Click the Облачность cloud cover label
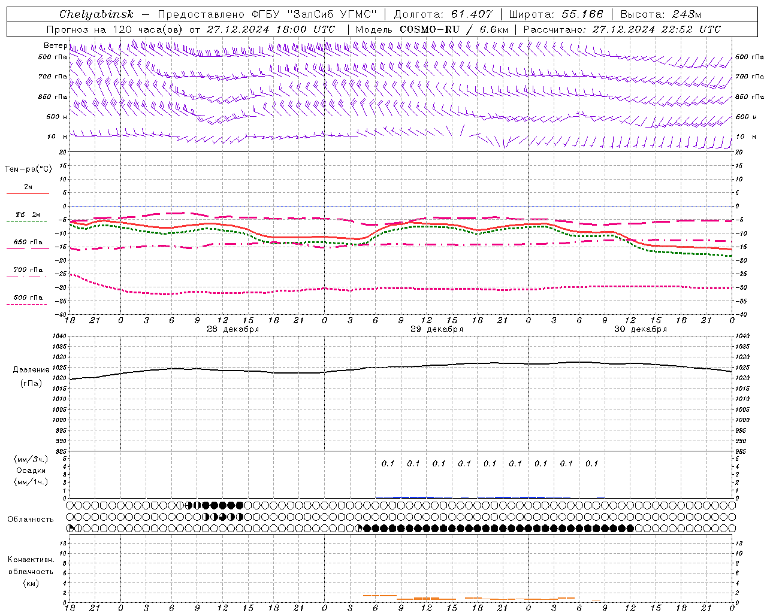Viewport: 767px width, 613px height. click(31, 520)
